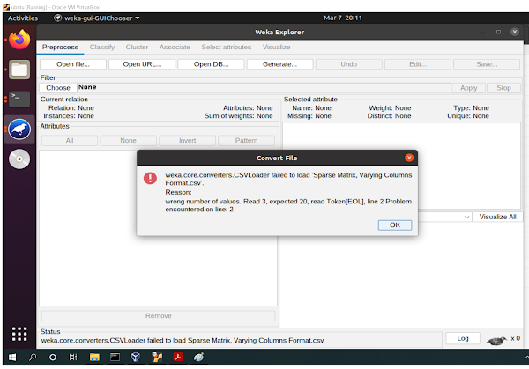
Task: Open Windows taskbar search
Action: (33, 358)
